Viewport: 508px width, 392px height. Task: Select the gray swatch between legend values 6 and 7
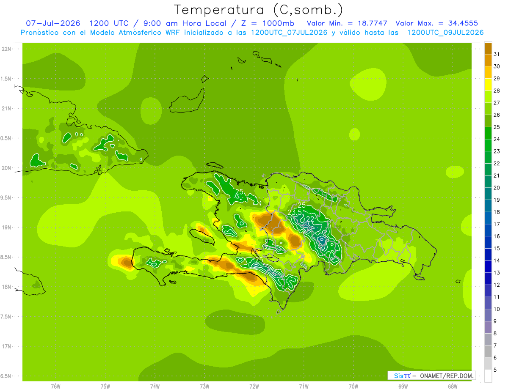tap(488, 352)
